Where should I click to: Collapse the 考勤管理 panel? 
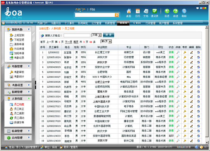coord(29,66)
